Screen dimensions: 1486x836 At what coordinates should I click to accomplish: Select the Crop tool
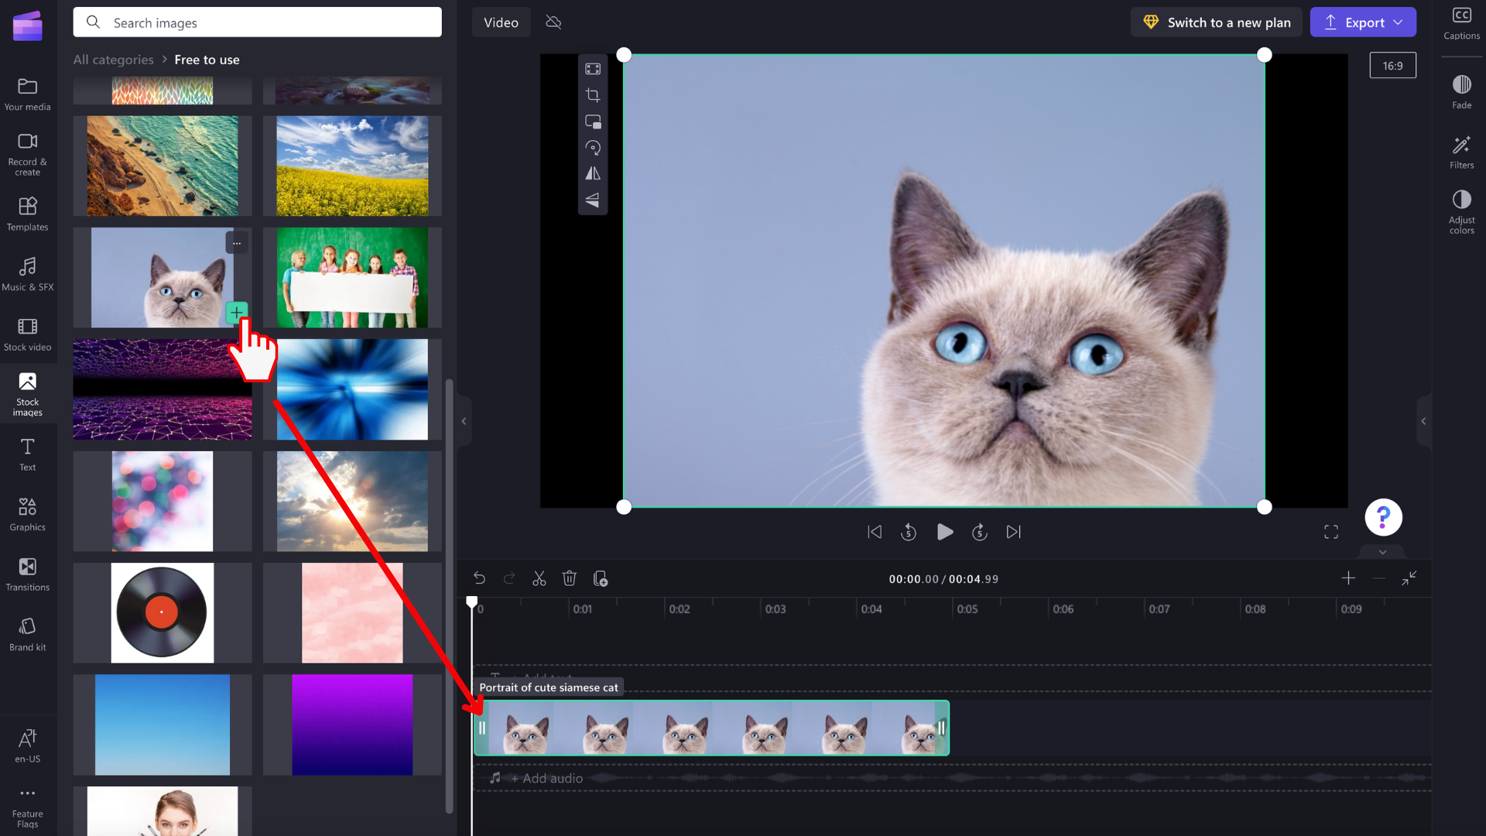click(593, 95)
